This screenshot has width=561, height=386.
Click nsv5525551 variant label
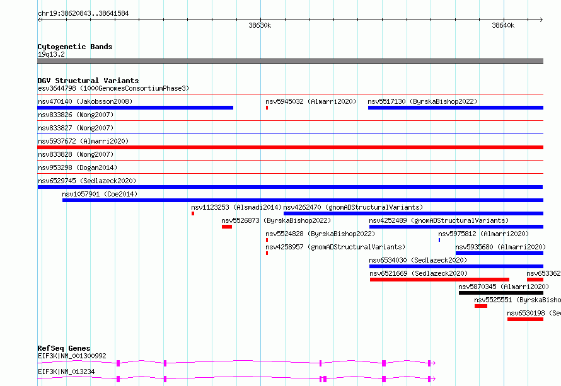pos(518,300)
